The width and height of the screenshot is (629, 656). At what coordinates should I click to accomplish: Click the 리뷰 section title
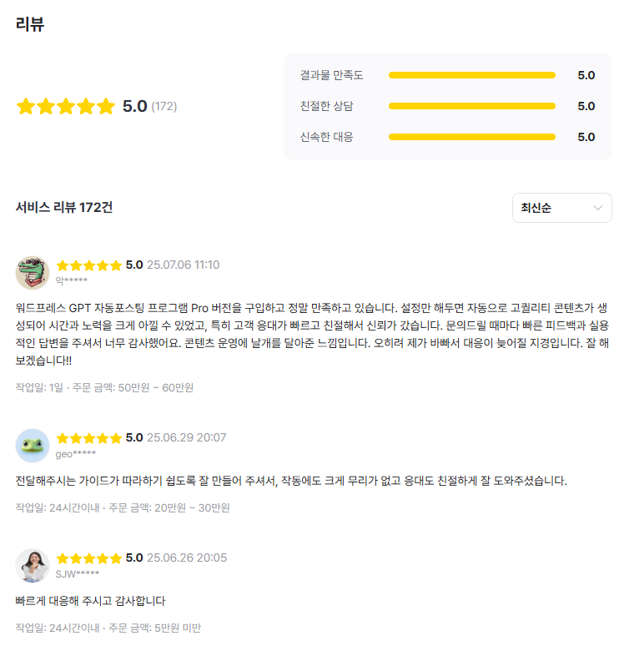pos(30,24)
